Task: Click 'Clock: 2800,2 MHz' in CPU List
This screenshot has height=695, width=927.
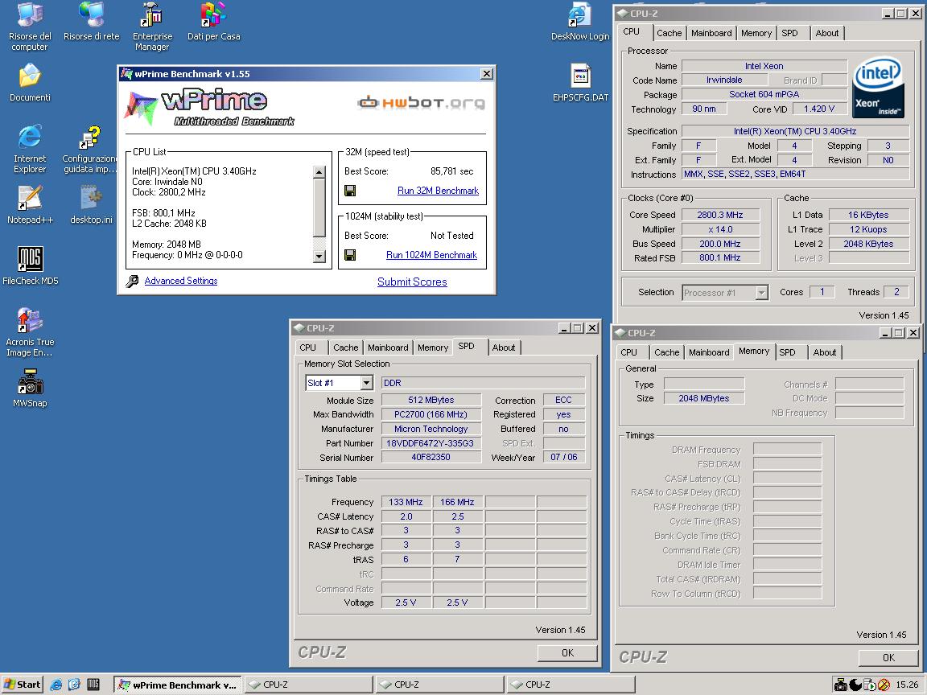Action: (169, 192)
